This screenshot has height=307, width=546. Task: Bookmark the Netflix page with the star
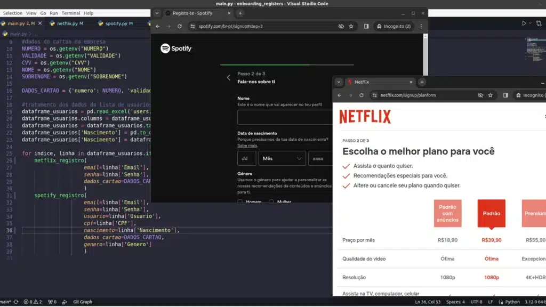[491, 95]
